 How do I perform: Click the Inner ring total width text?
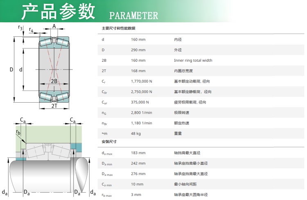coord(193,61)
